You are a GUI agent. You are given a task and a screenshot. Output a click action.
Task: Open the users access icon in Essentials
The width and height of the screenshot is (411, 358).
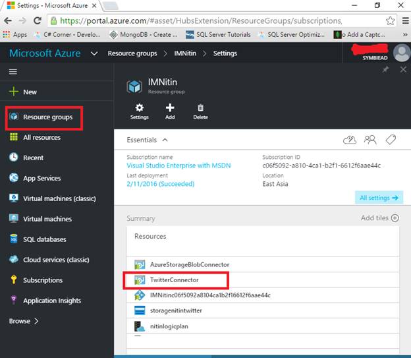click(370, 140)
